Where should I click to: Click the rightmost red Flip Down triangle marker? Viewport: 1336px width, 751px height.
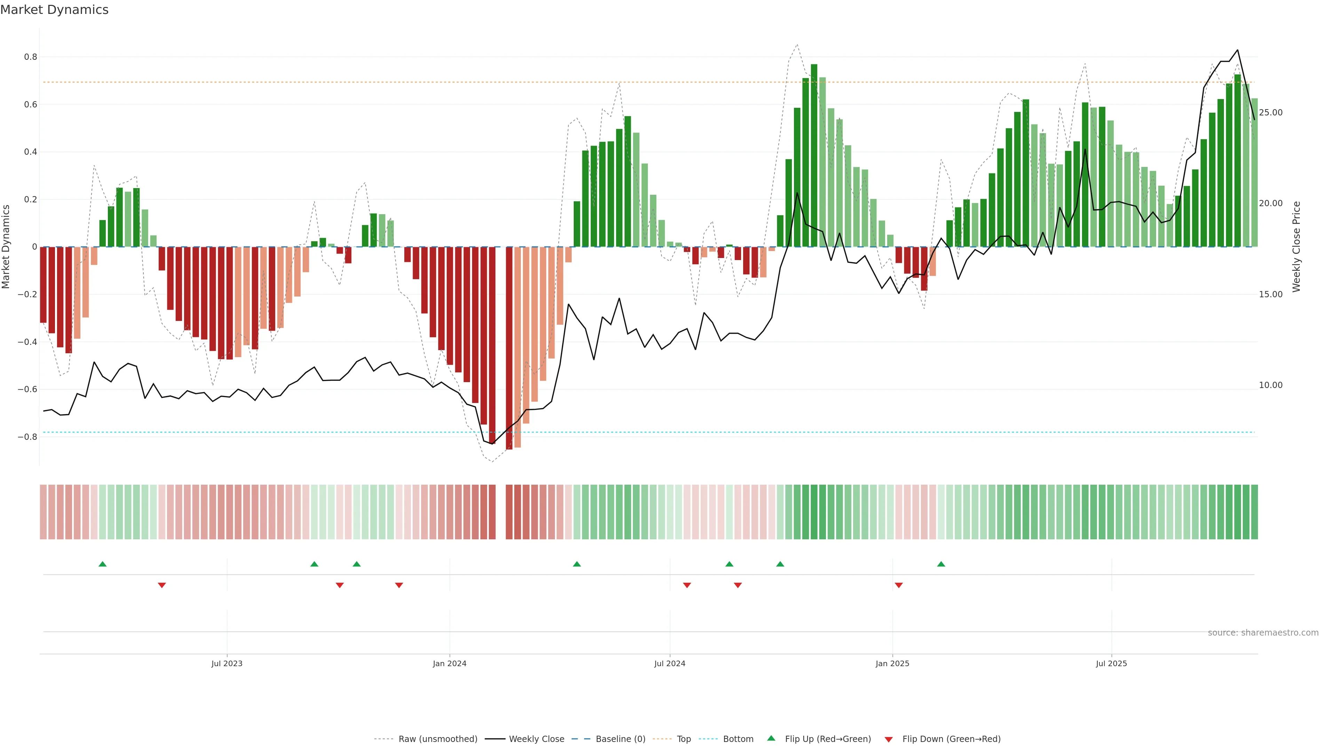(899, 585)
